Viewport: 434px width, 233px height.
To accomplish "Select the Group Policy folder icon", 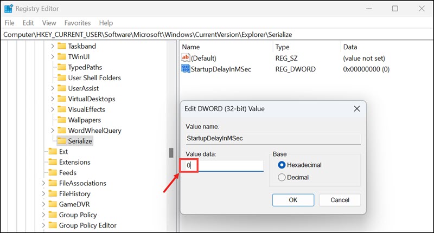I will (53, 215).
